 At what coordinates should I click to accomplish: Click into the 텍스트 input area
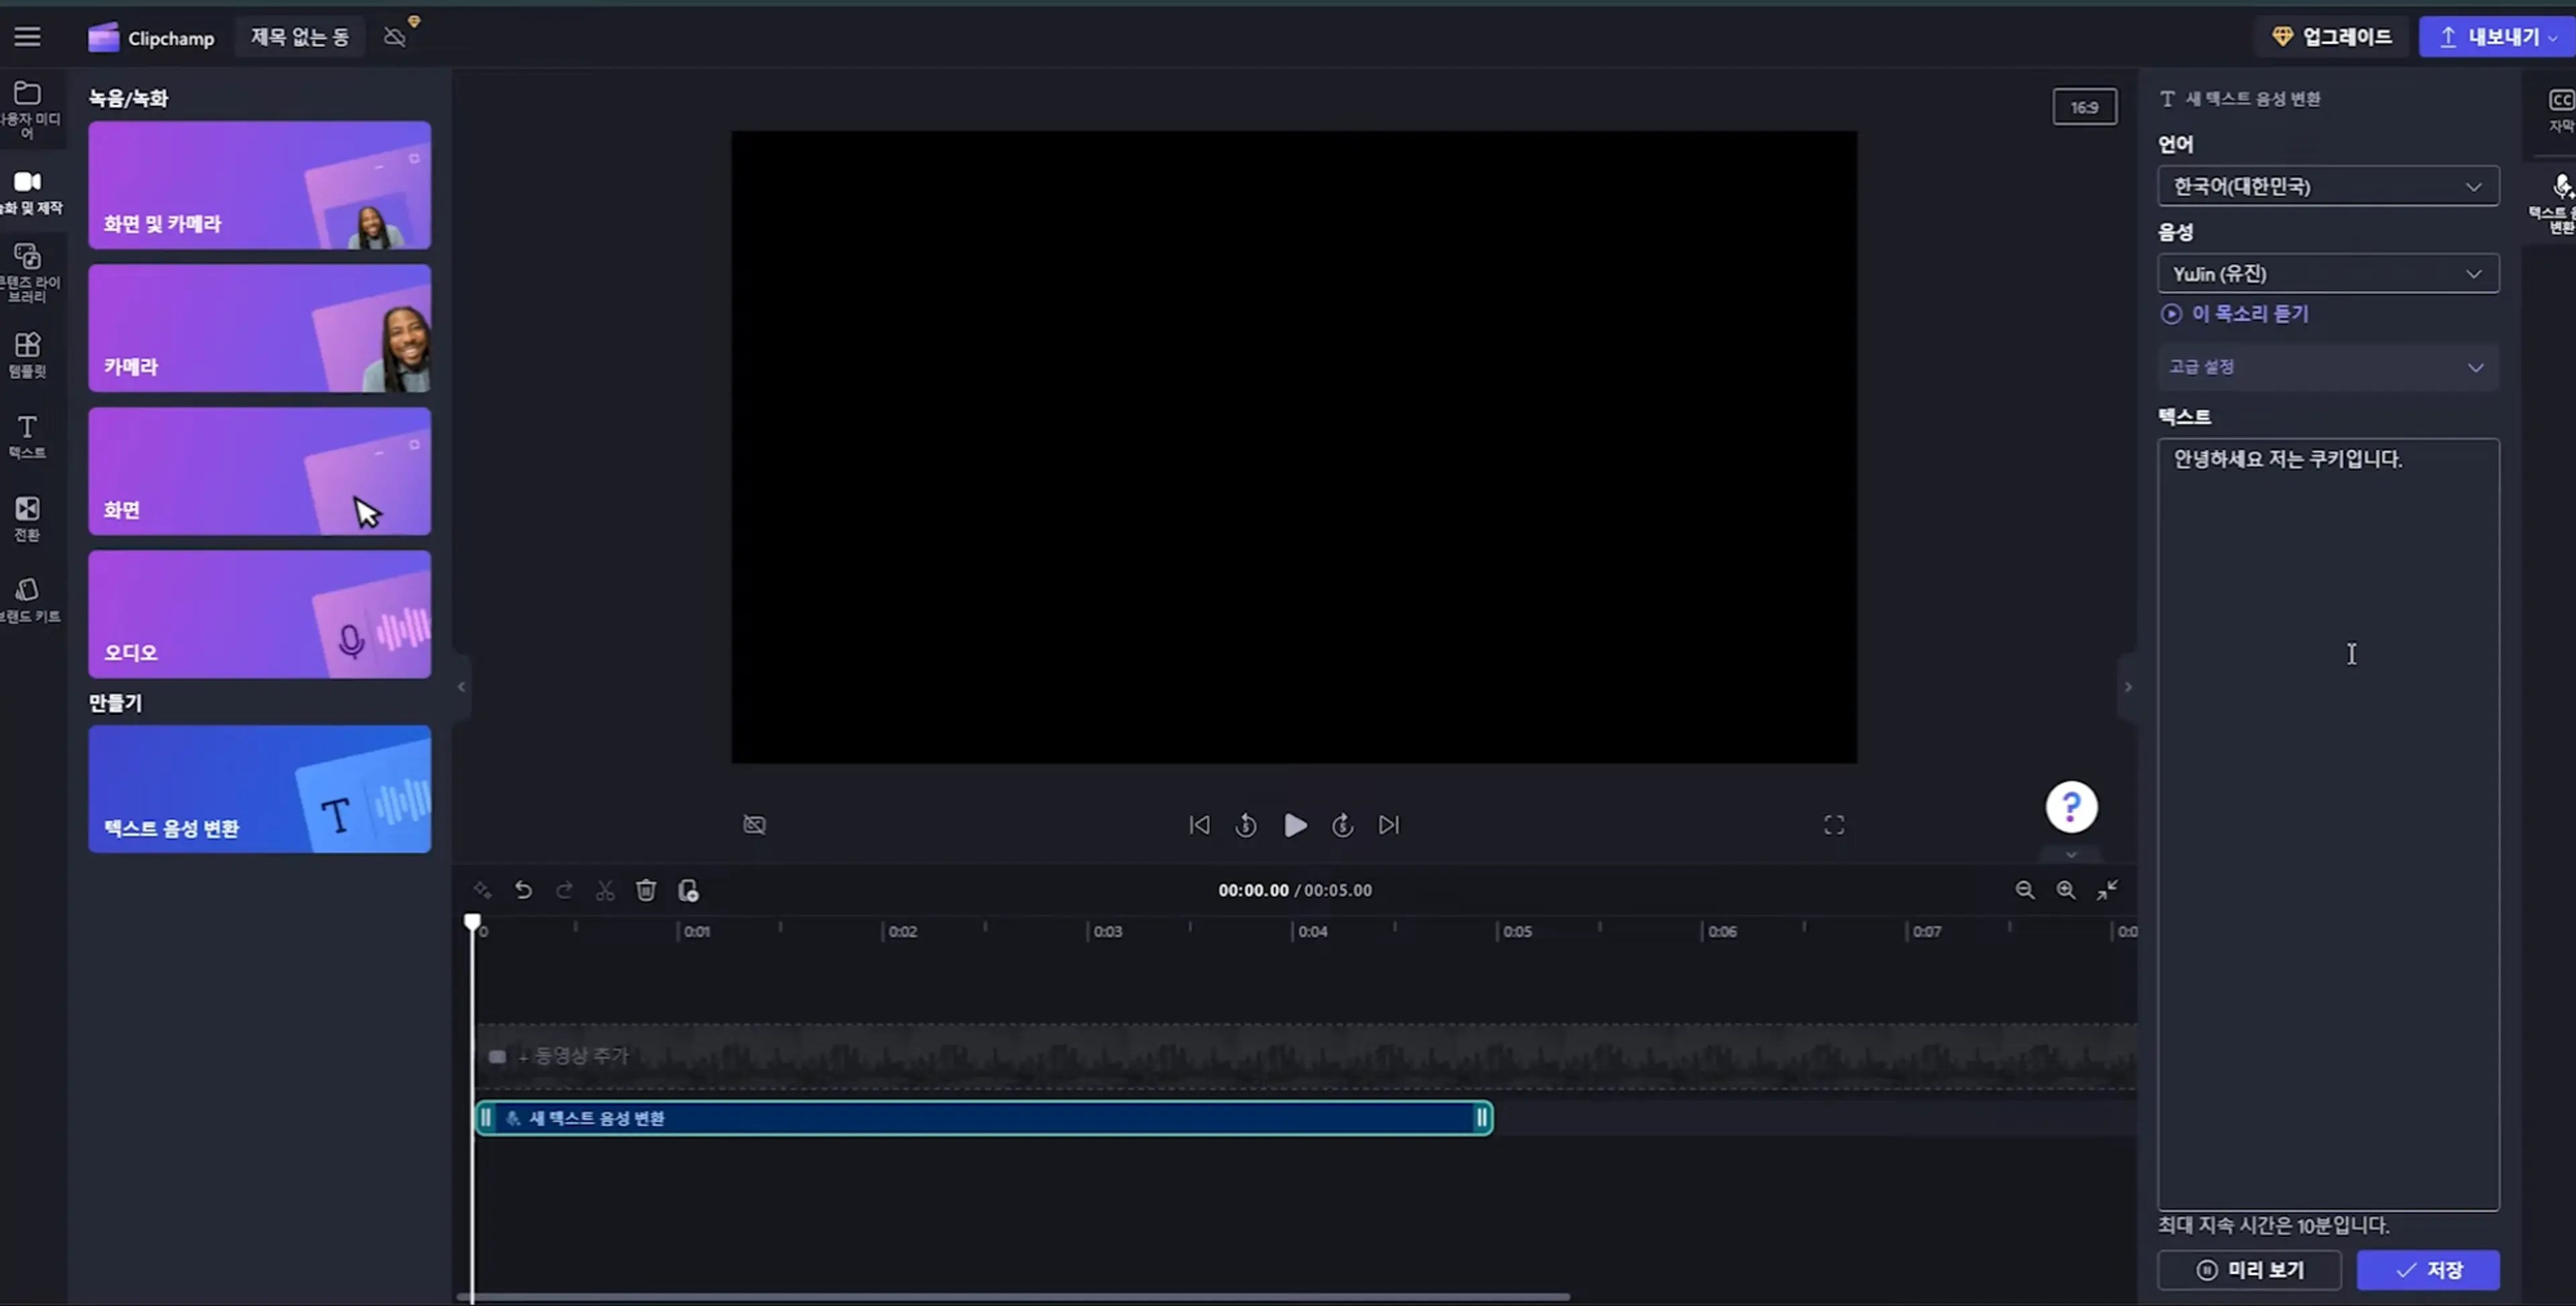(x=2329, y=825)
